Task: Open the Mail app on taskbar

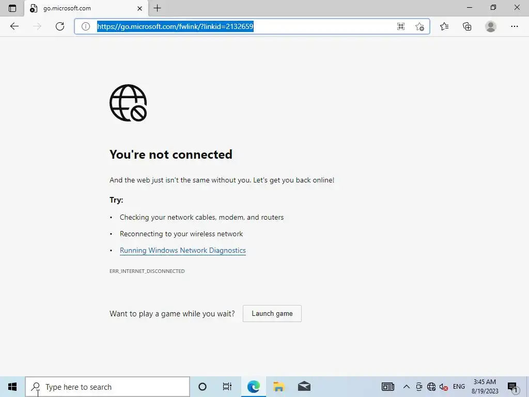Action: (x=304, y=387)
